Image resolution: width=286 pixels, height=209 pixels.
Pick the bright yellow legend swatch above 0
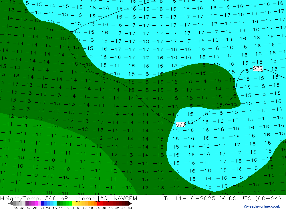pos(74,203)
